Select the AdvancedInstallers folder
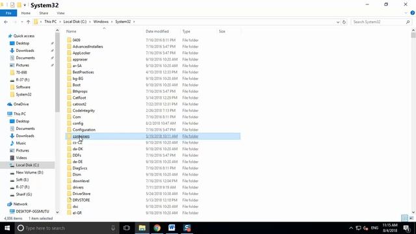 [x=88, y=46]
